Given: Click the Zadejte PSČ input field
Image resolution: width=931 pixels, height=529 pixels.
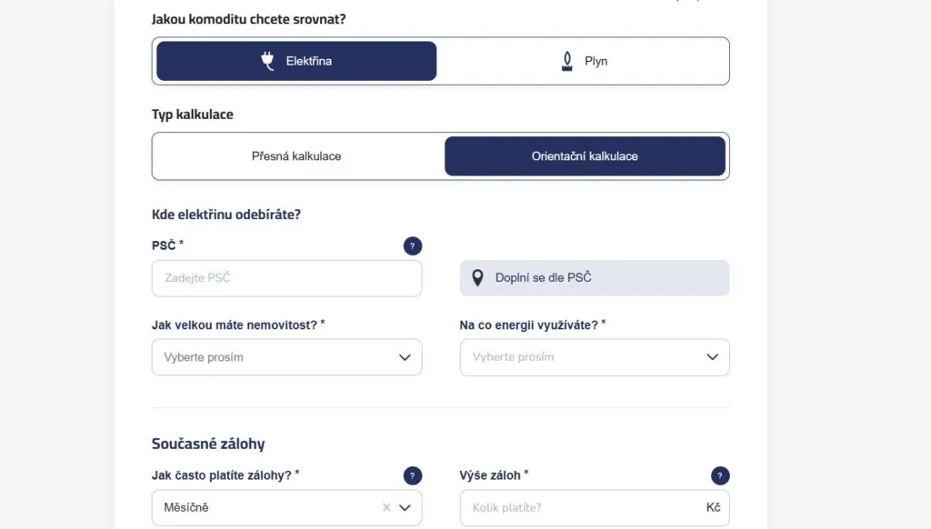Looking at the screenshot, I should tap(286, 278).
